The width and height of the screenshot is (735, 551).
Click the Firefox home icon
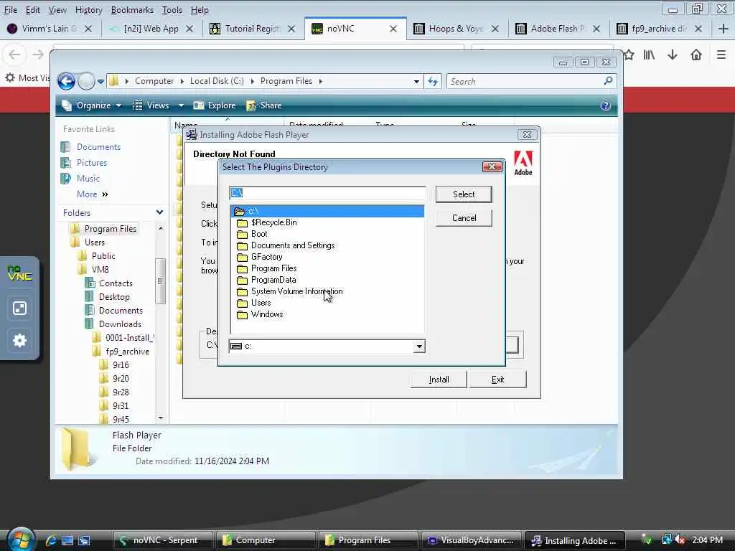pos(696,55)
